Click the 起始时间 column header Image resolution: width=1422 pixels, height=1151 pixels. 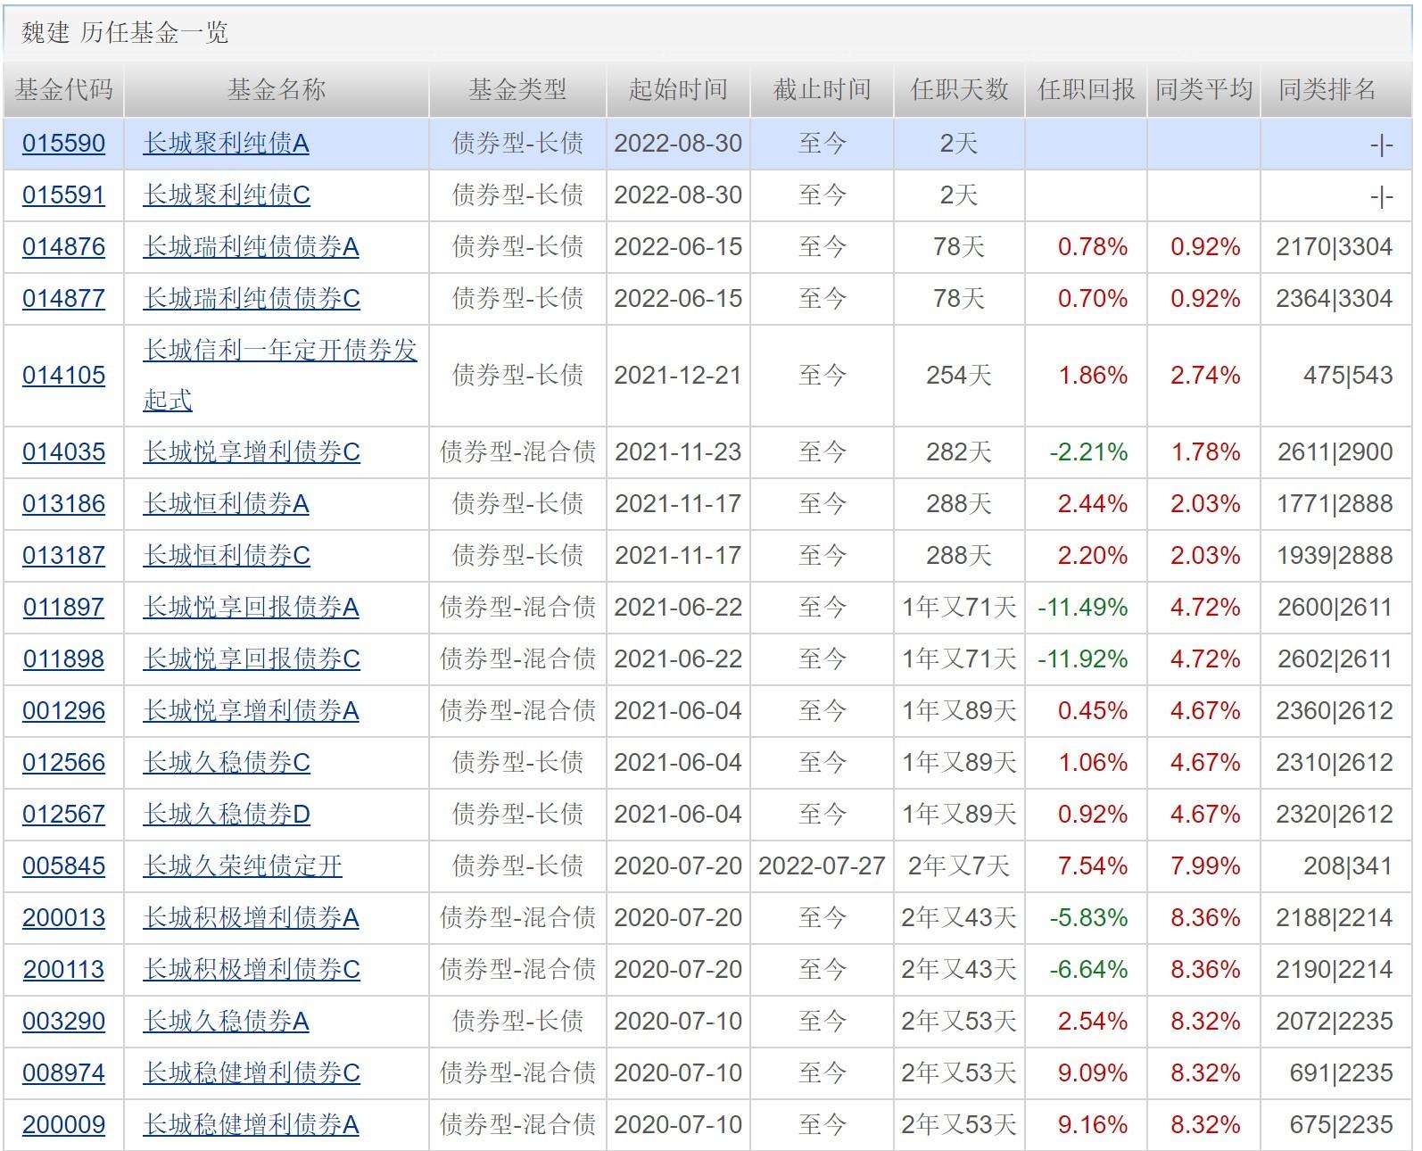tap(678, 89)
